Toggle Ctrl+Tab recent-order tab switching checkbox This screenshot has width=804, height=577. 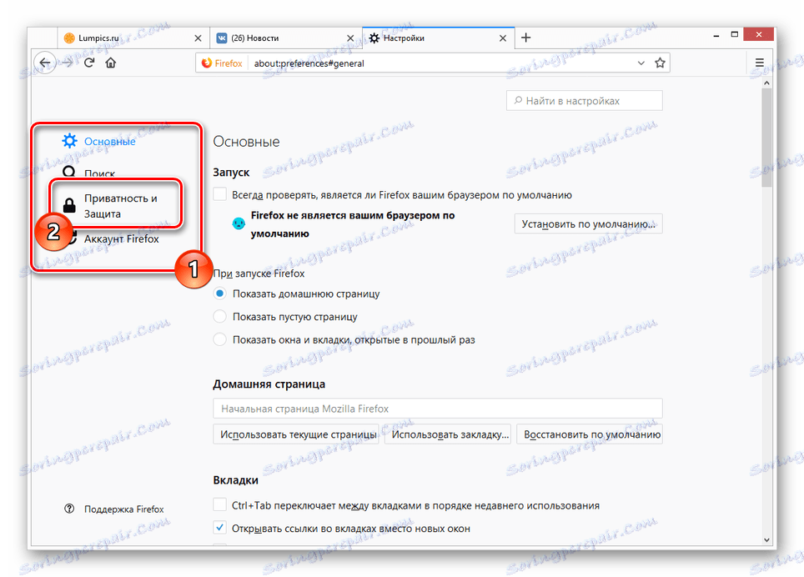(x=219, y=504)
